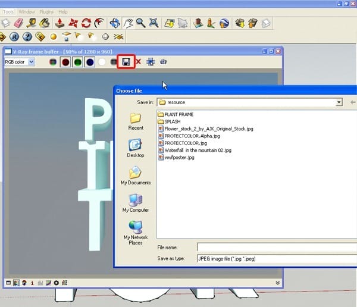Image resolution: width=357 pixels, height=307 pixels.
Task: Click the File name input field
Action: pos(277,247)
